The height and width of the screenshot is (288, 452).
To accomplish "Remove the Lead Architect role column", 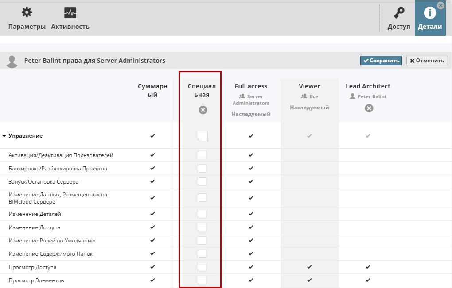I will point(369,108).
